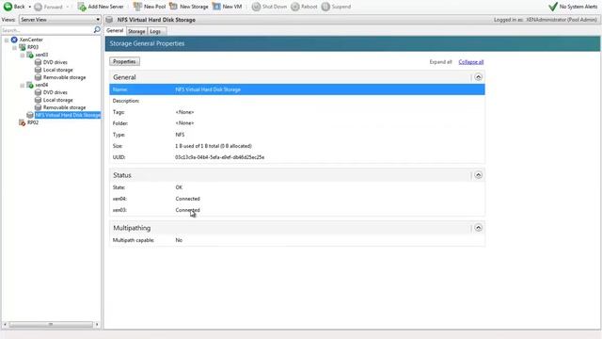Click the Tags None value
The image size is (602, 339).
pos(184,112)
